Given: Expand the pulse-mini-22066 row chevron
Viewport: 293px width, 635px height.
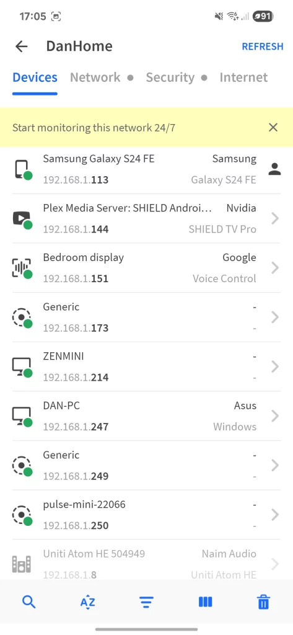Looking at the screenshot, I should (x=275, y=515).
